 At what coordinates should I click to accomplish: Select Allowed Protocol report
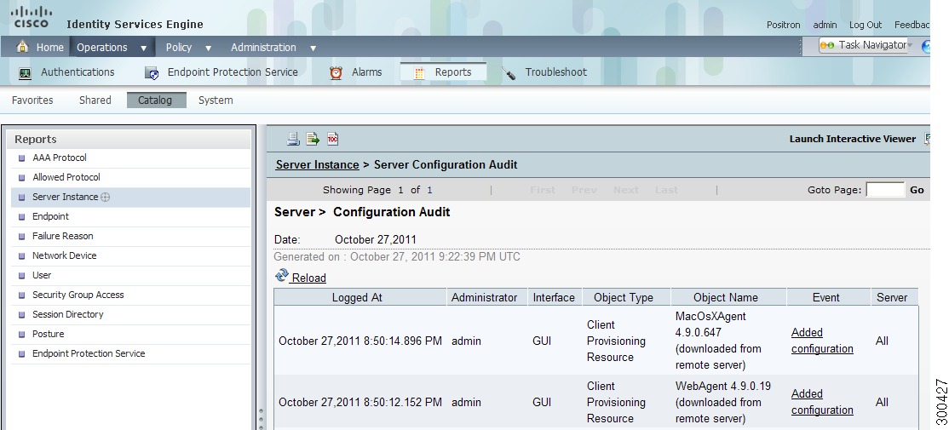66,177
